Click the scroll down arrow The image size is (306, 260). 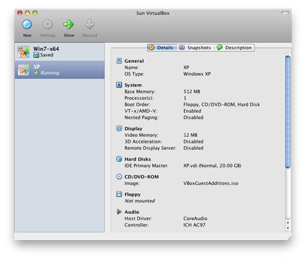288,228
